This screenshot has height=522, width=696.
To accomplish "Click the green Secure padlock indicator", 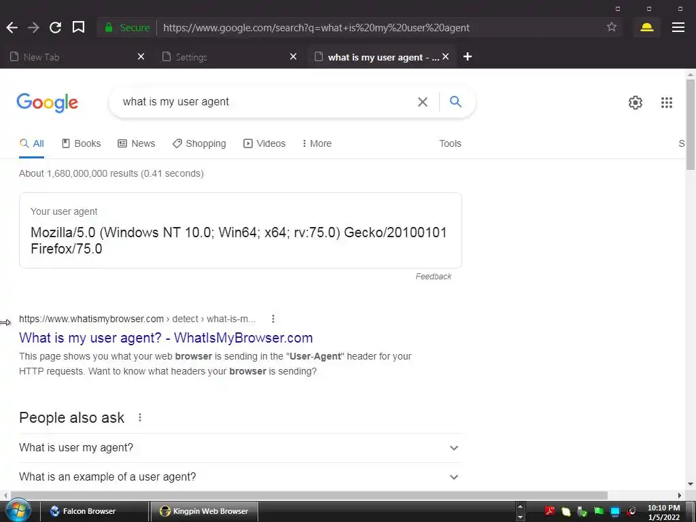I will (127, 27).
